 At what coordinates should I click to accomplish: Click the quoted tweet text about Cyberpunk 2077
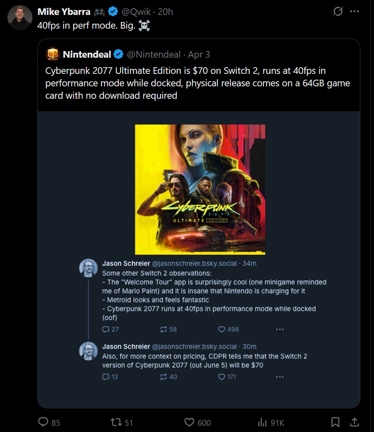198,83
